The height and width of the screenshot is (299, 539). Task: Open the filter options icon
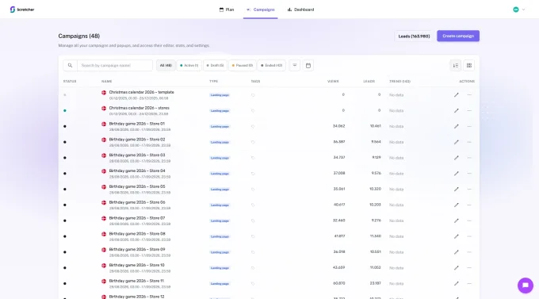295,65
